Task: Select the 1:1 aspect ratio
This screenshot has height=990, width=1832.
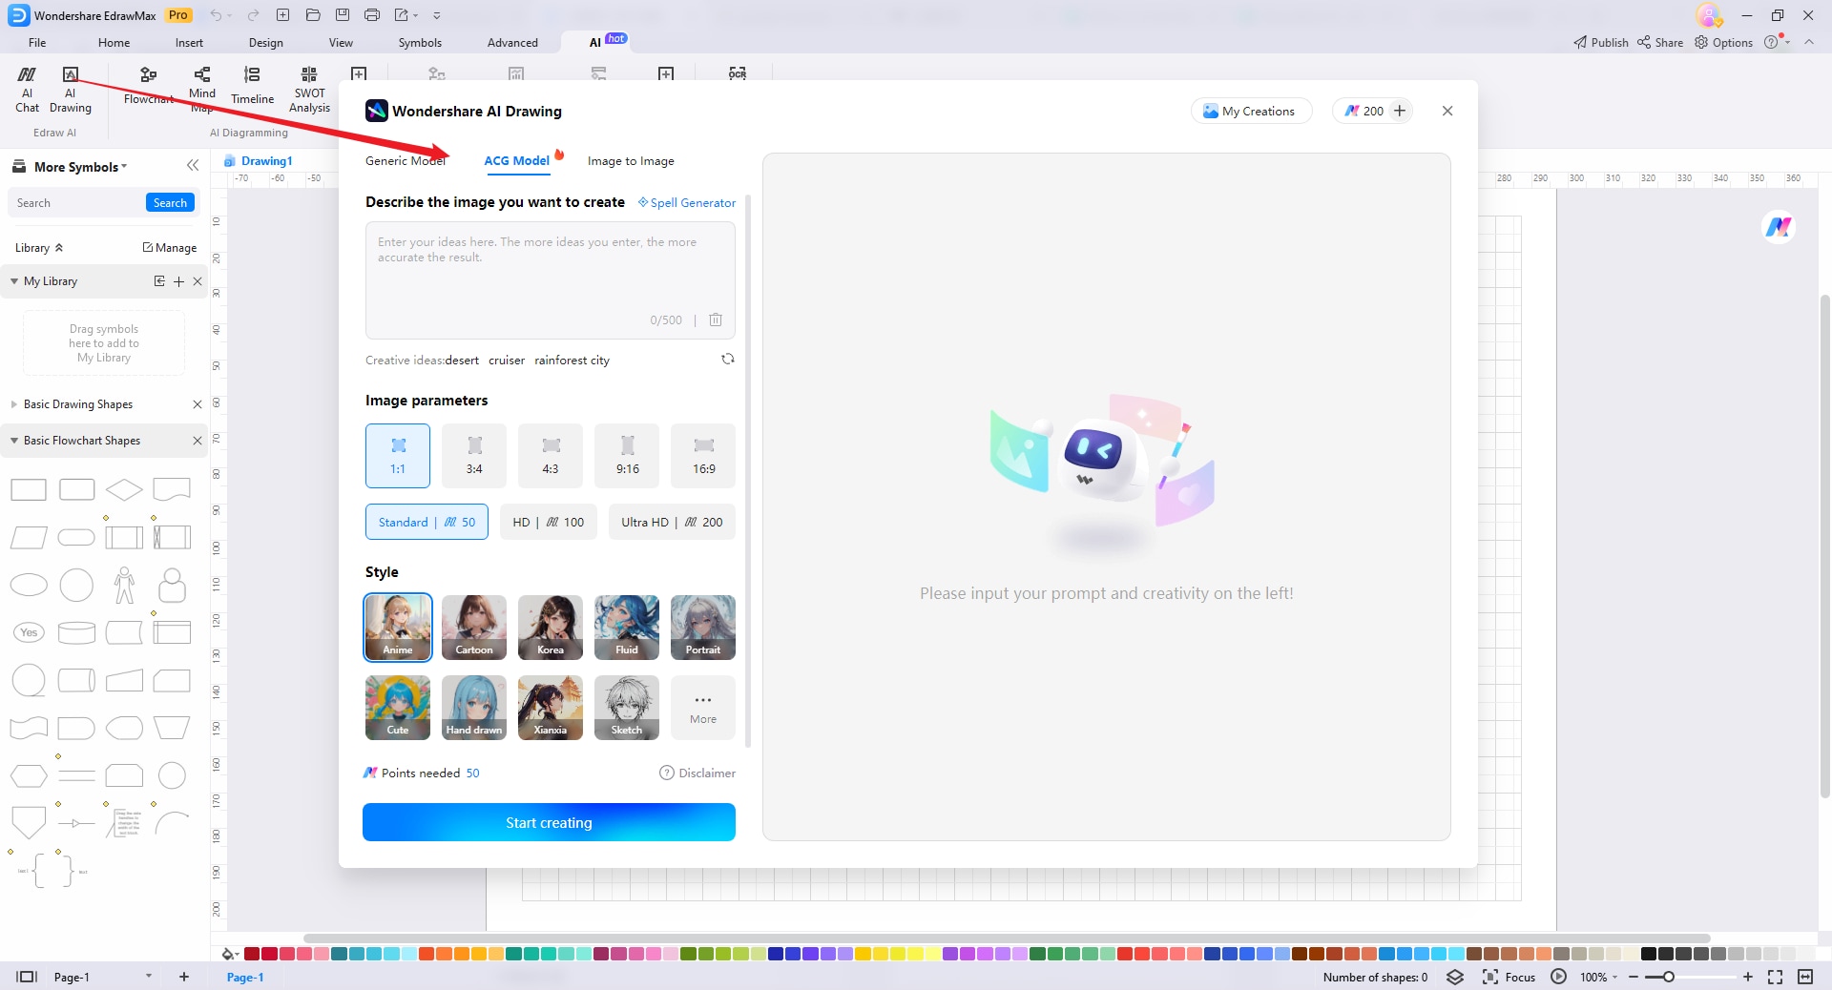Action: 398,456
